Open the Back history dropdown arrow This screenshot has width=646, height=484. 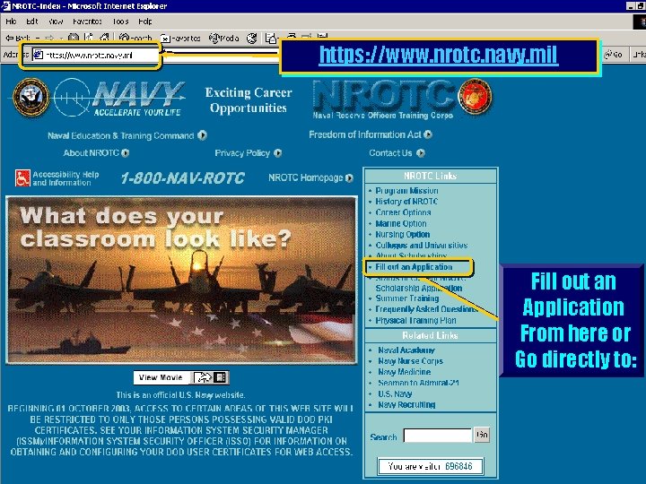click(38, 39)
